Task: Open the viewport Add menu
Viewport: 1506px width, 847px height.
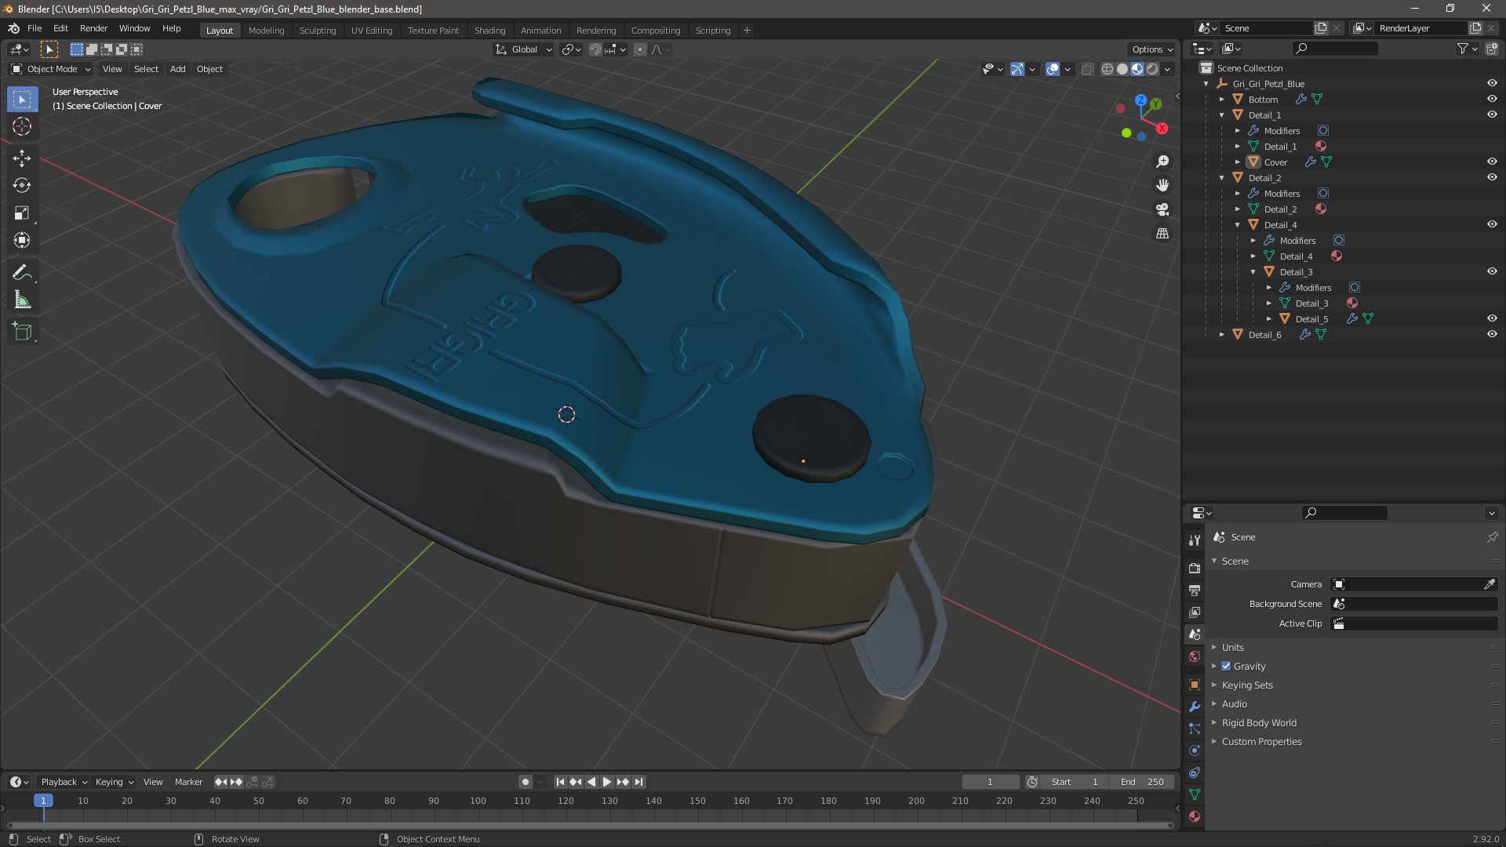Action: click(x=178, y=69)
